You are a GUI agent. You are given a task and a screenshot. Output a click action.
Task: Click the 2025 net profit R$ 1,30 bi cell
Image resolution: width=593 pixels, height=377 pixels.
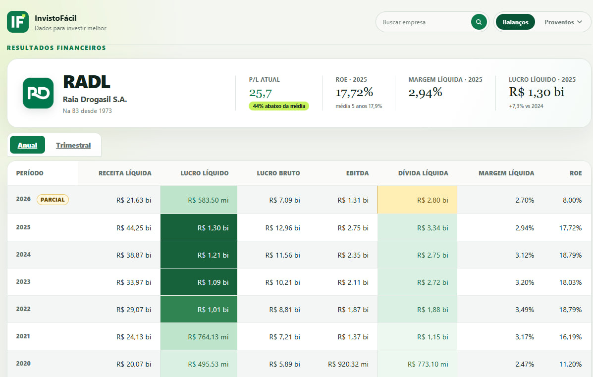[199, 228]
